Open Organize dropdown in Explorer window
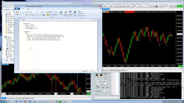The height and width of the screenshot is (103, 184). click(7, 9)
